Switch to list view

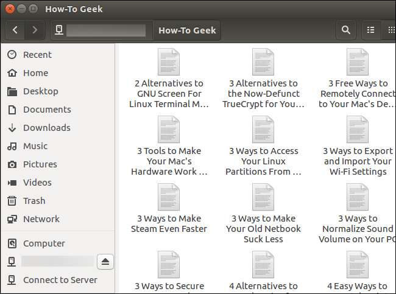370,30
